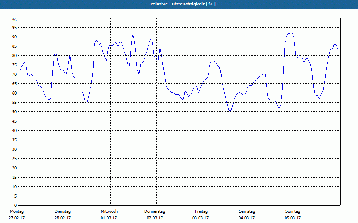The height and width of the screenshot is (223, 358).
Task: Click the y-axis value 90
Action: [x=14, y=37]
